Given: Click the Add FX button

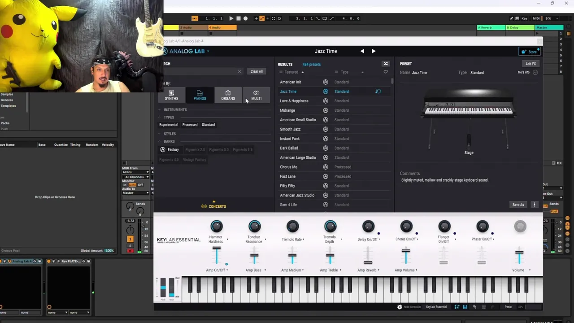Looking at the screenshot, I should (x=531, y=64).
